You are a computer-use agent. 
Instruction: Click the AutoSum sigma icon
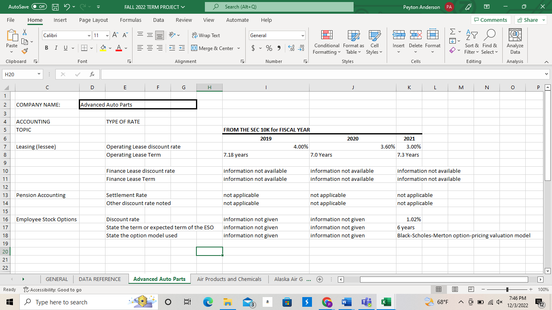pos(453,32)
